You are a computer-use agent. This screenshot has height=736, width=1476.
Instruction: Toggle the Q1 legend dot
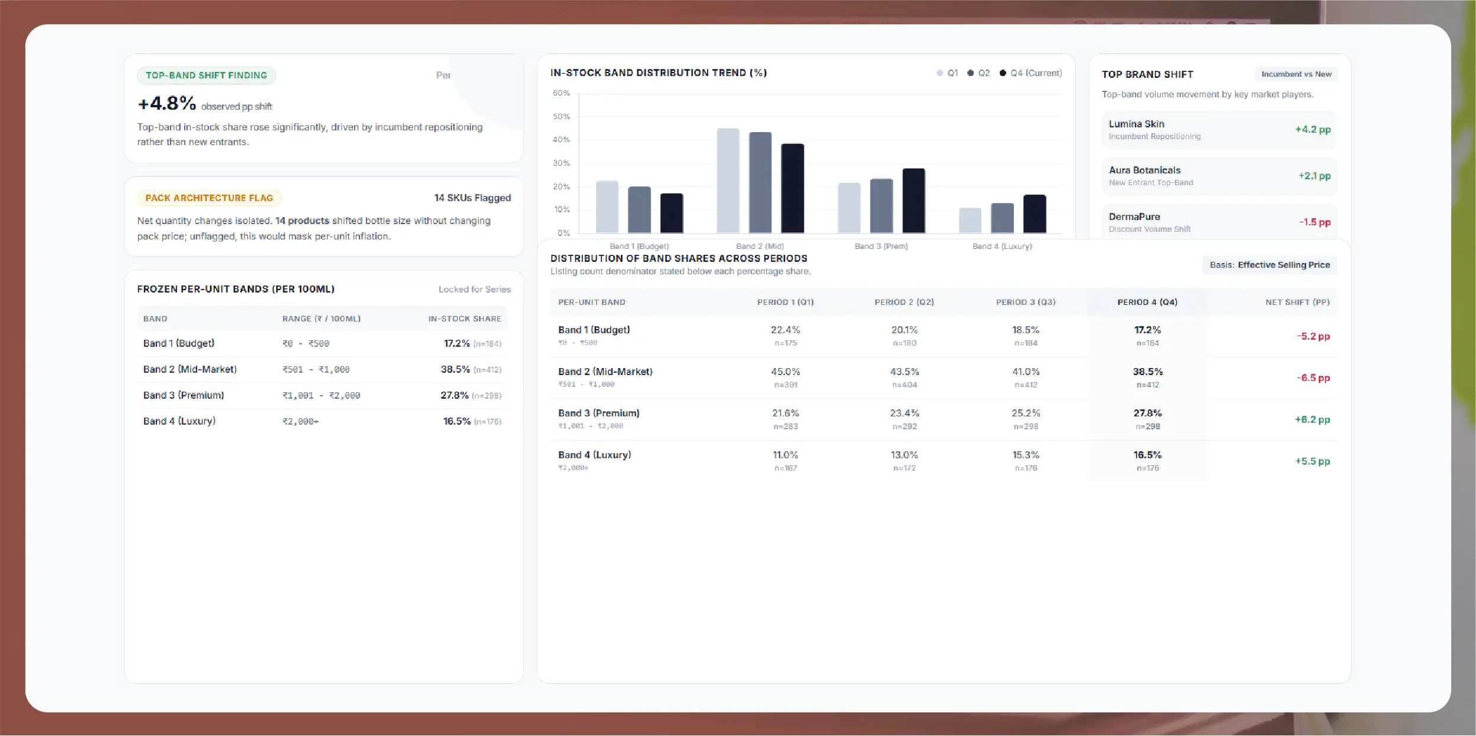click(940, 73)
